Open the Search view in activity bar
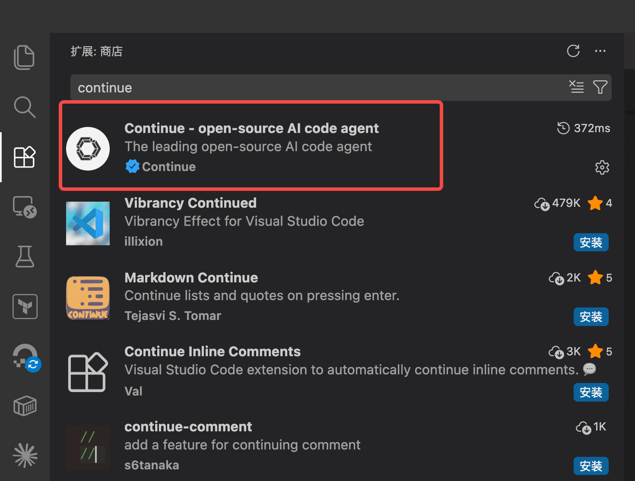The width and height of the screenshot is (635, 481). point(24,107)
